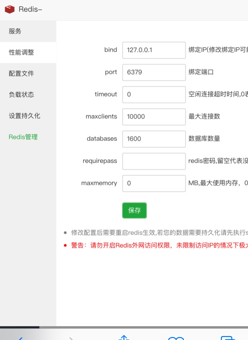Switch to the 配置文件 tab

click(21, 73)
